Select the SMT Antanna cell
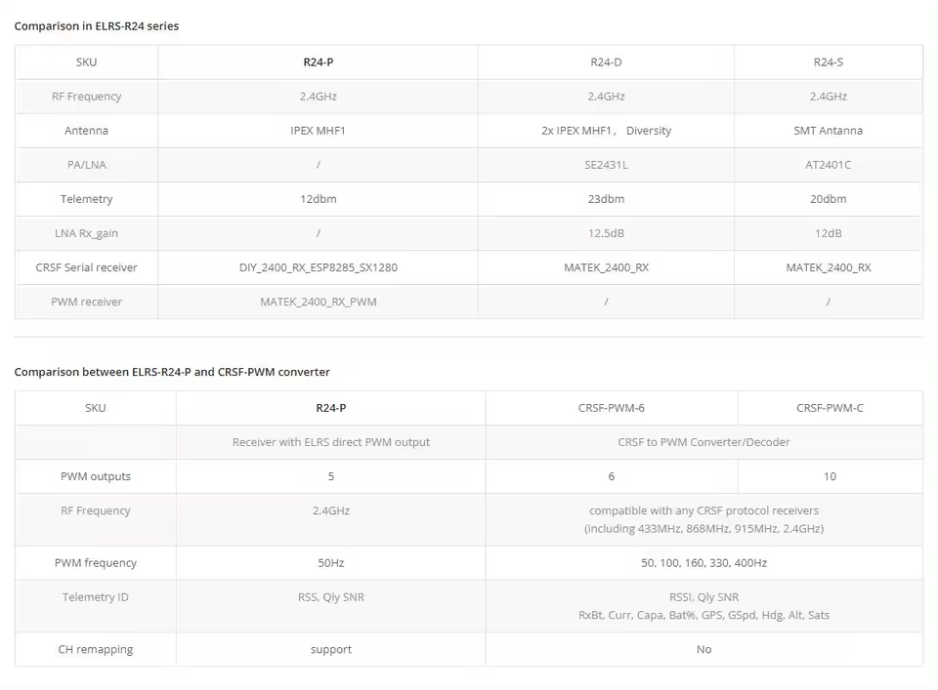This screenshot has height=690, width=938. (828, 131)
